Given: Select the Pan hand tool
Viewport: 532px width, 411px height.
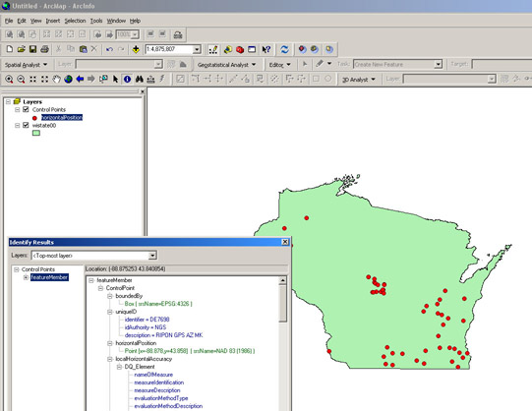Looking at the screenshot, I should coord(56,79).
